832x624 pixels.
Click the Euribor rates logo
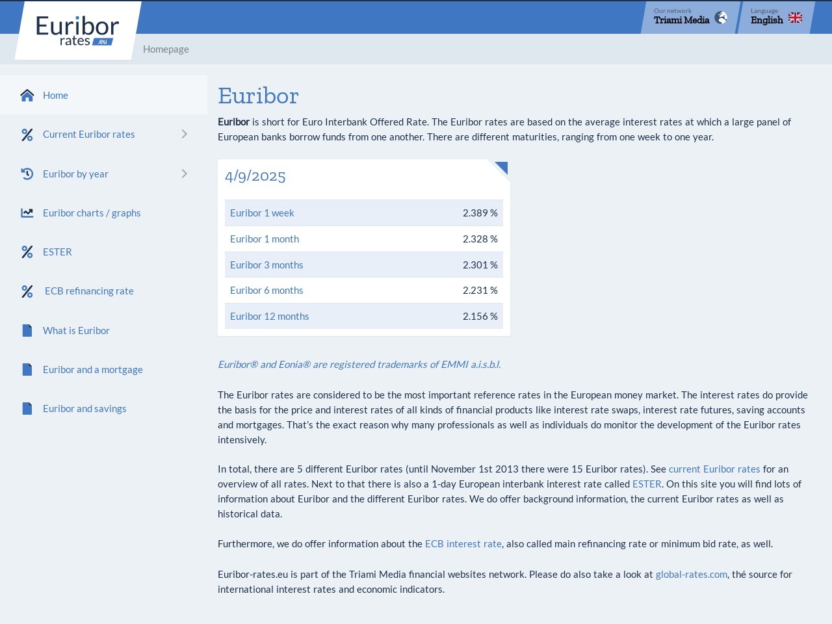[77, 31]
